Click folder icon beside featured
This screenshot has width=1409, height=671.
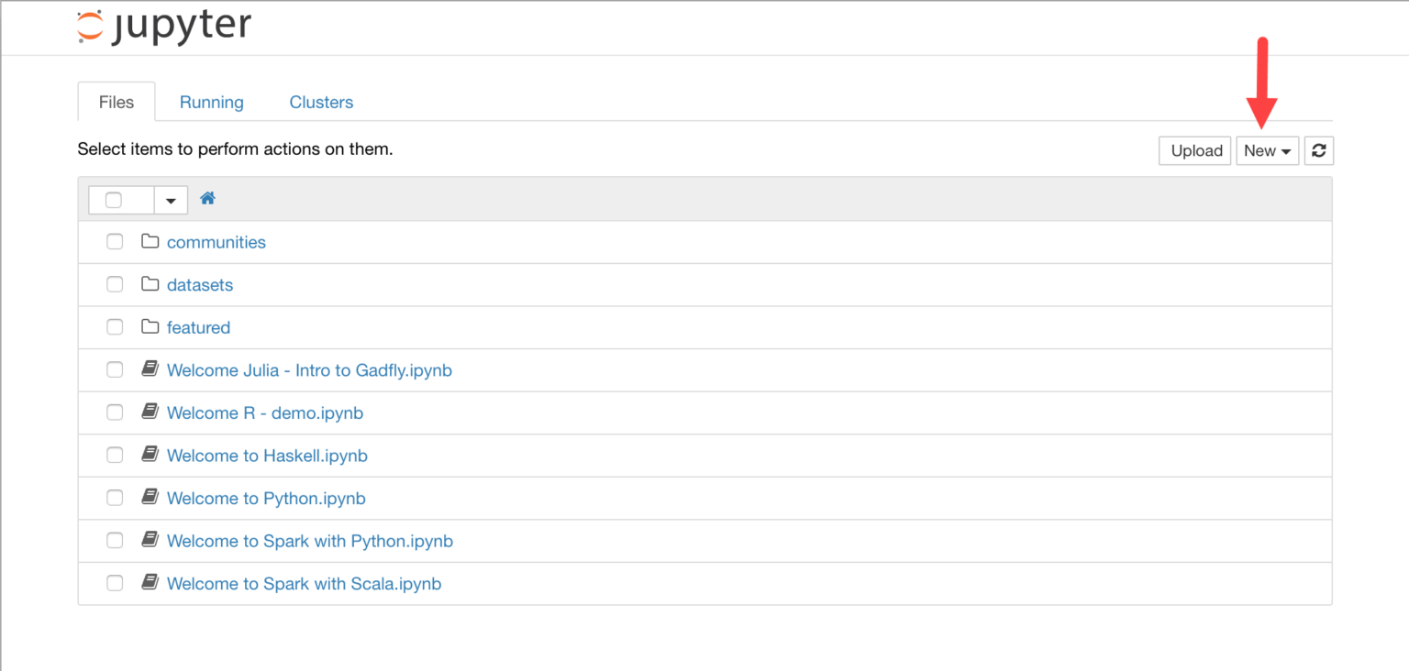(x=150, y=327)
